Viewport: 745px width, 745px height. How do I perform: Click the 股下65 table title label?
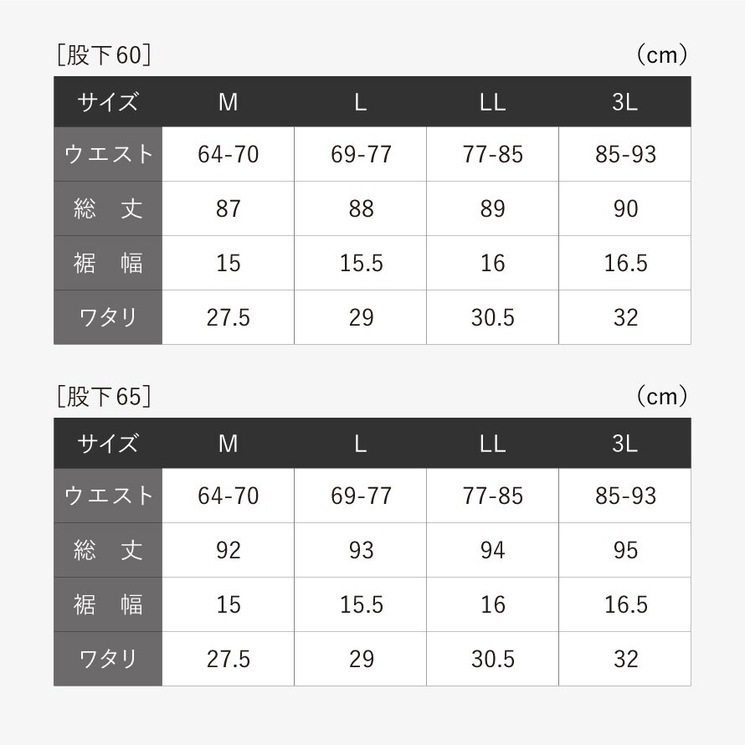(x=104, y=396)
